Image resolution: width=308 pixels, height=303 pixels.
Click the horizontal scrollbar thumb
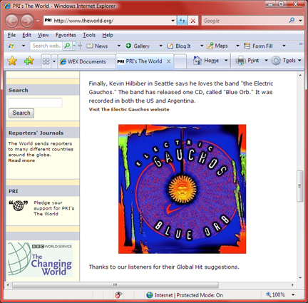[x=115, y=284]
